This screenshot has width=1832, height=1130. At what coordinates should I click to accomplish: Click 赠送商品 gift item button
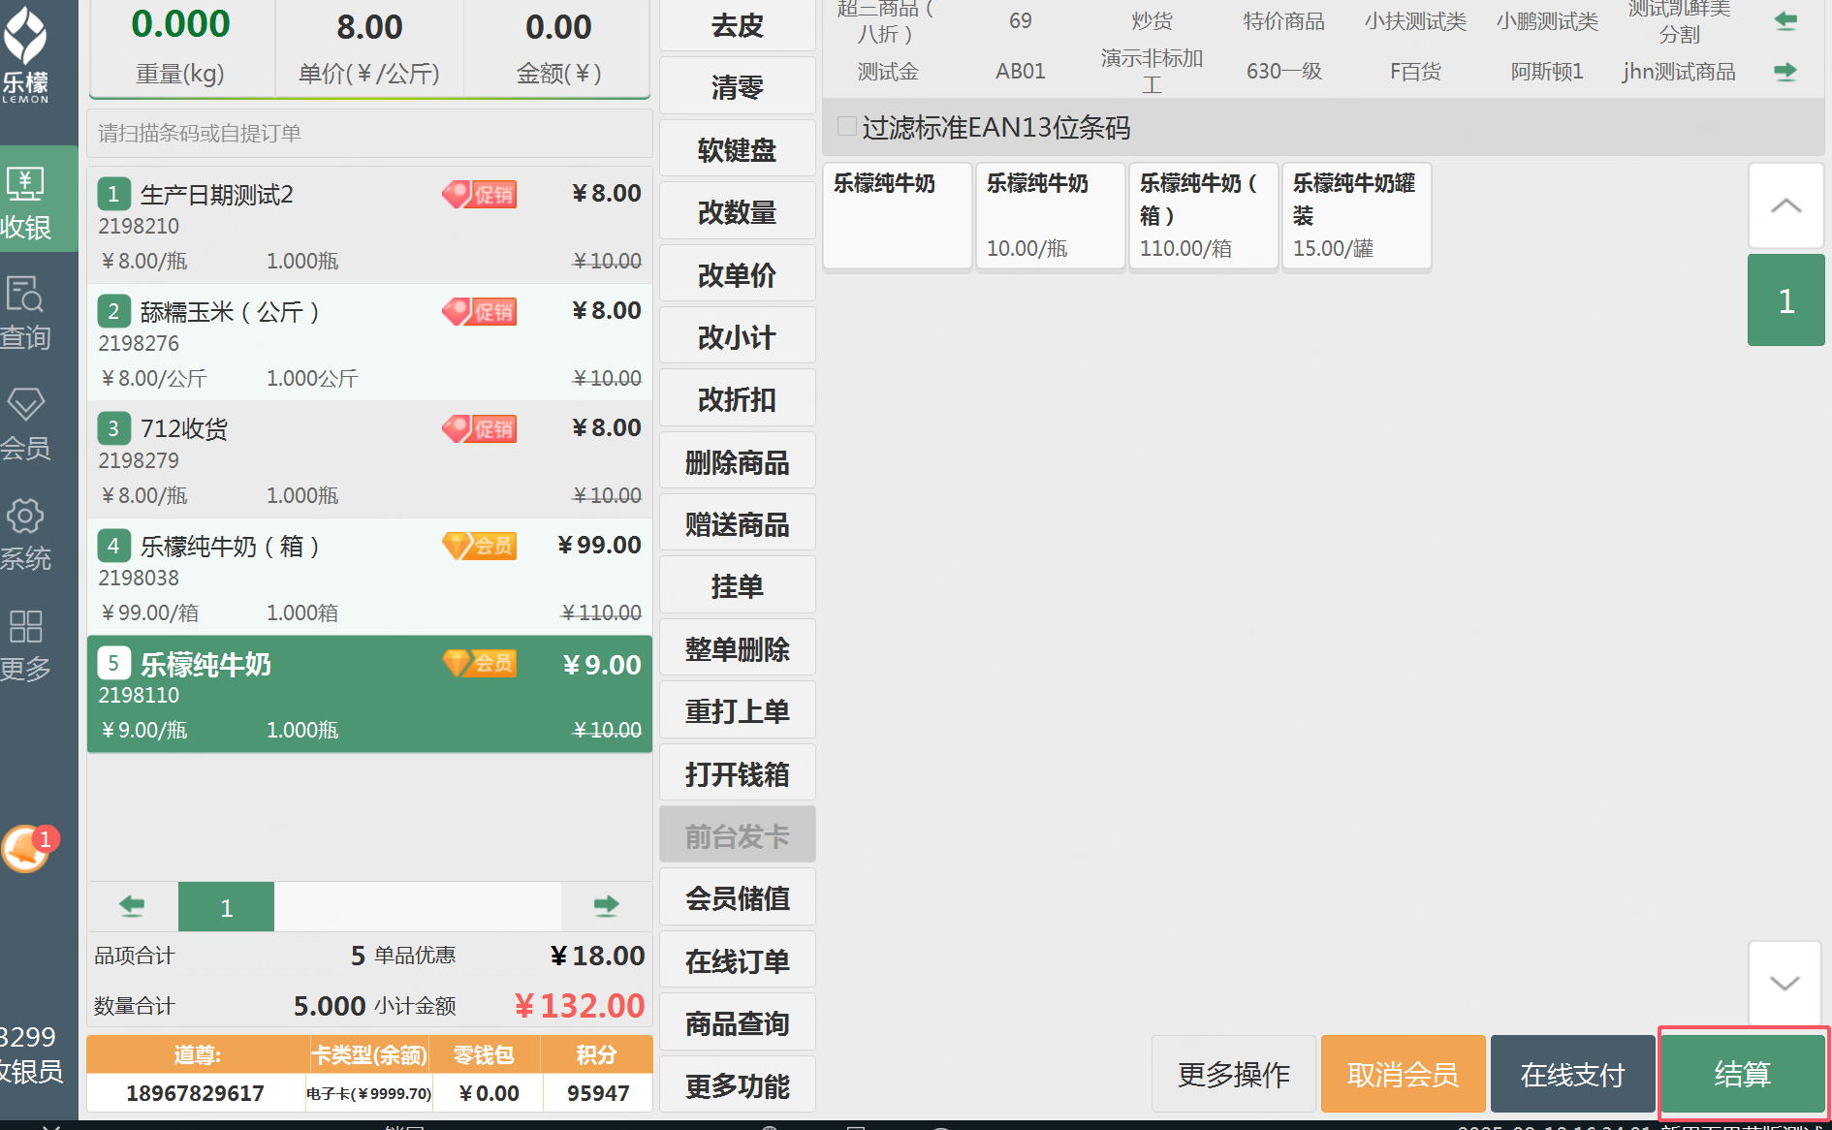click(738, 524)
